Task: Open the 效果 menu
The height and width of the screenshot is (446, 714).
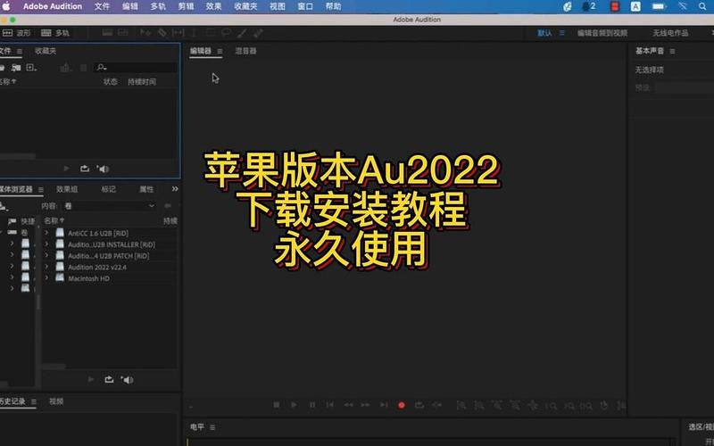Action: pyautogui.click(x=213, y=6)
